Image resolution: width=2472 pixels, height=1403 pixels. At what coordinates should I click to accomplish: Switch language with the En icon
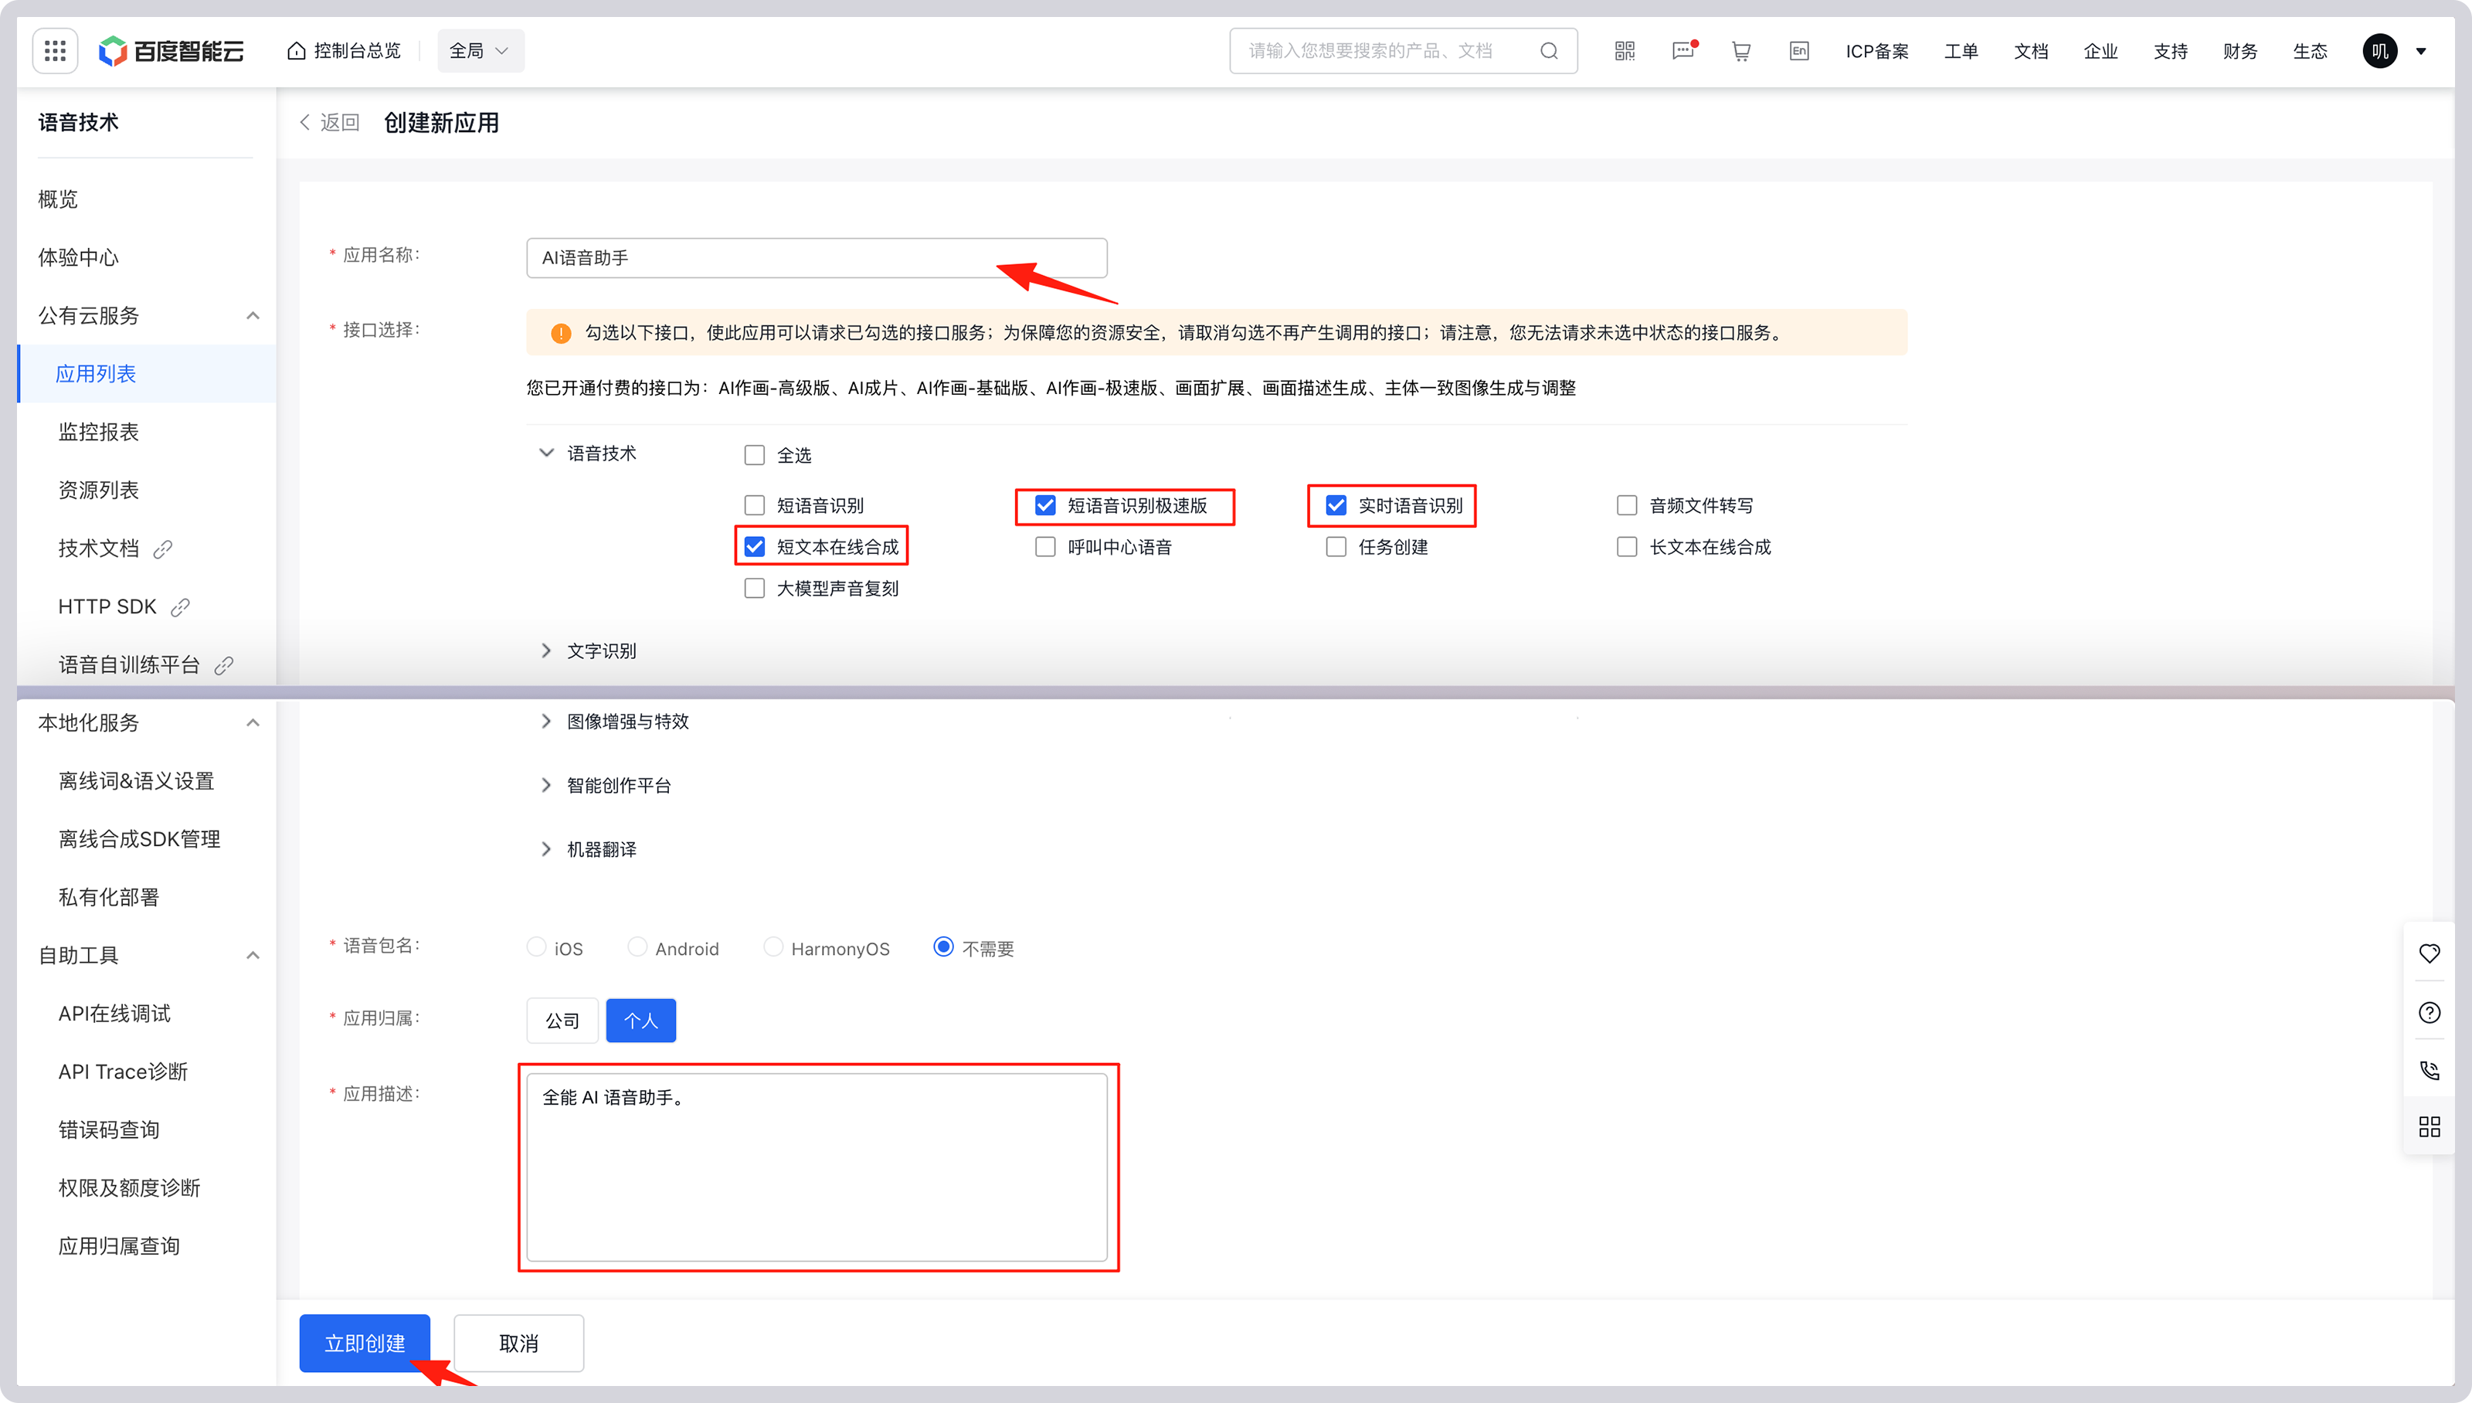pos(1798,51)
